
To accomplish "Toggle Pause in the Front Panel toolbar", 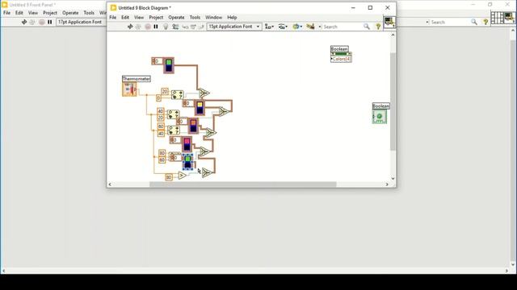I will point(50,22).
